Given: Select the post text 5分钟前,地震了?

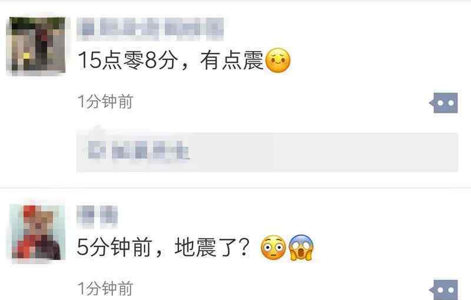Looking at the screenshot, I should pos(163,247).
